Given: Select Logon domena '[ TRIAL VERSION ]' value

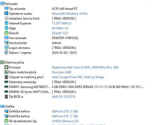Looking at the screenshot, I should click(64, 48).
